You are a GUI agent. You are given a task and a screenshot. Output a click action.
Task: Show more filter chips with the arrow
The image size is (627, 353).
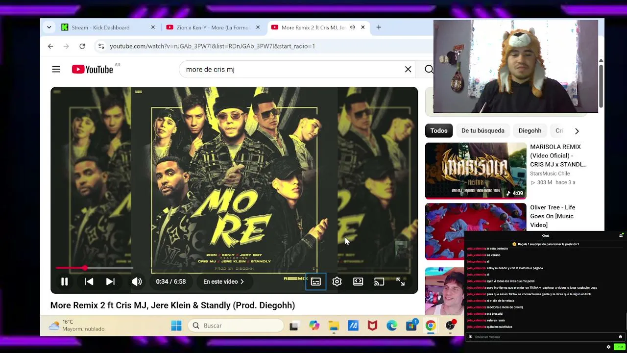[577, 131]
